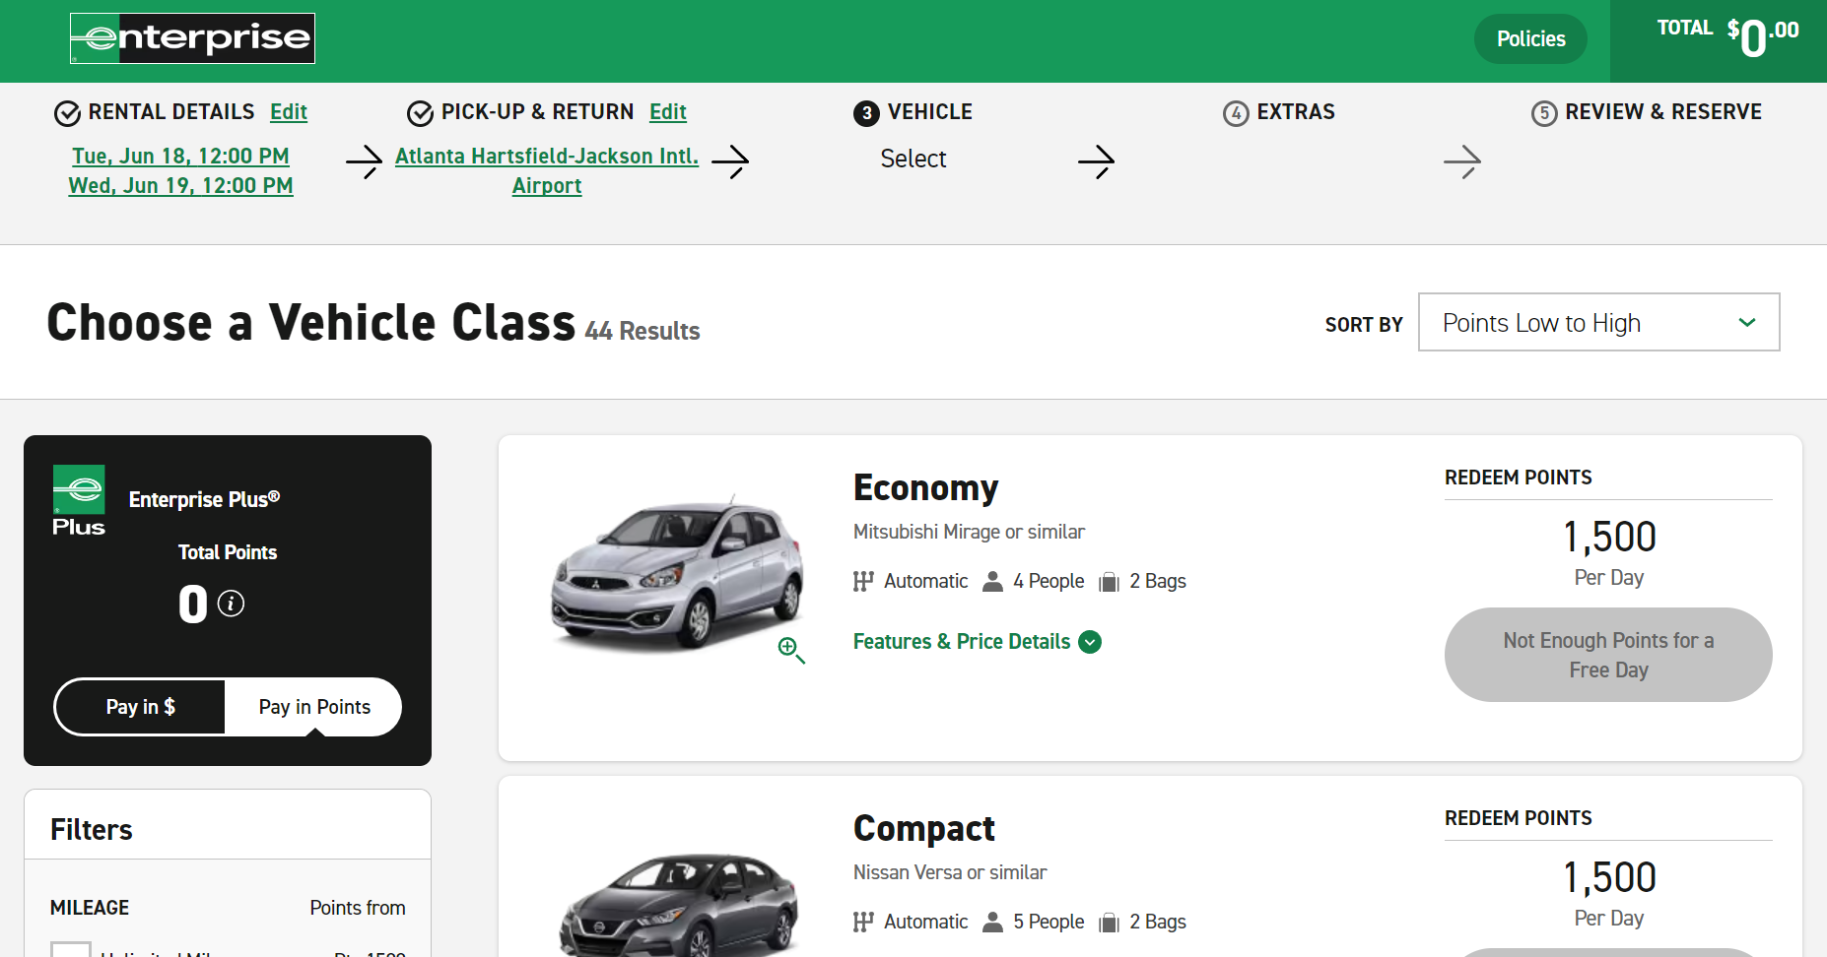Viewport: 1827px width, 957px height.
Task: Select the Pay in Points option
Action: pos(314,707)
